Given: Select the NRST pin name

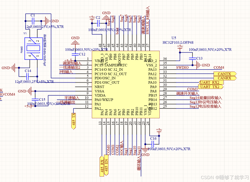Looking at the screenshot, I should [99, 87].
